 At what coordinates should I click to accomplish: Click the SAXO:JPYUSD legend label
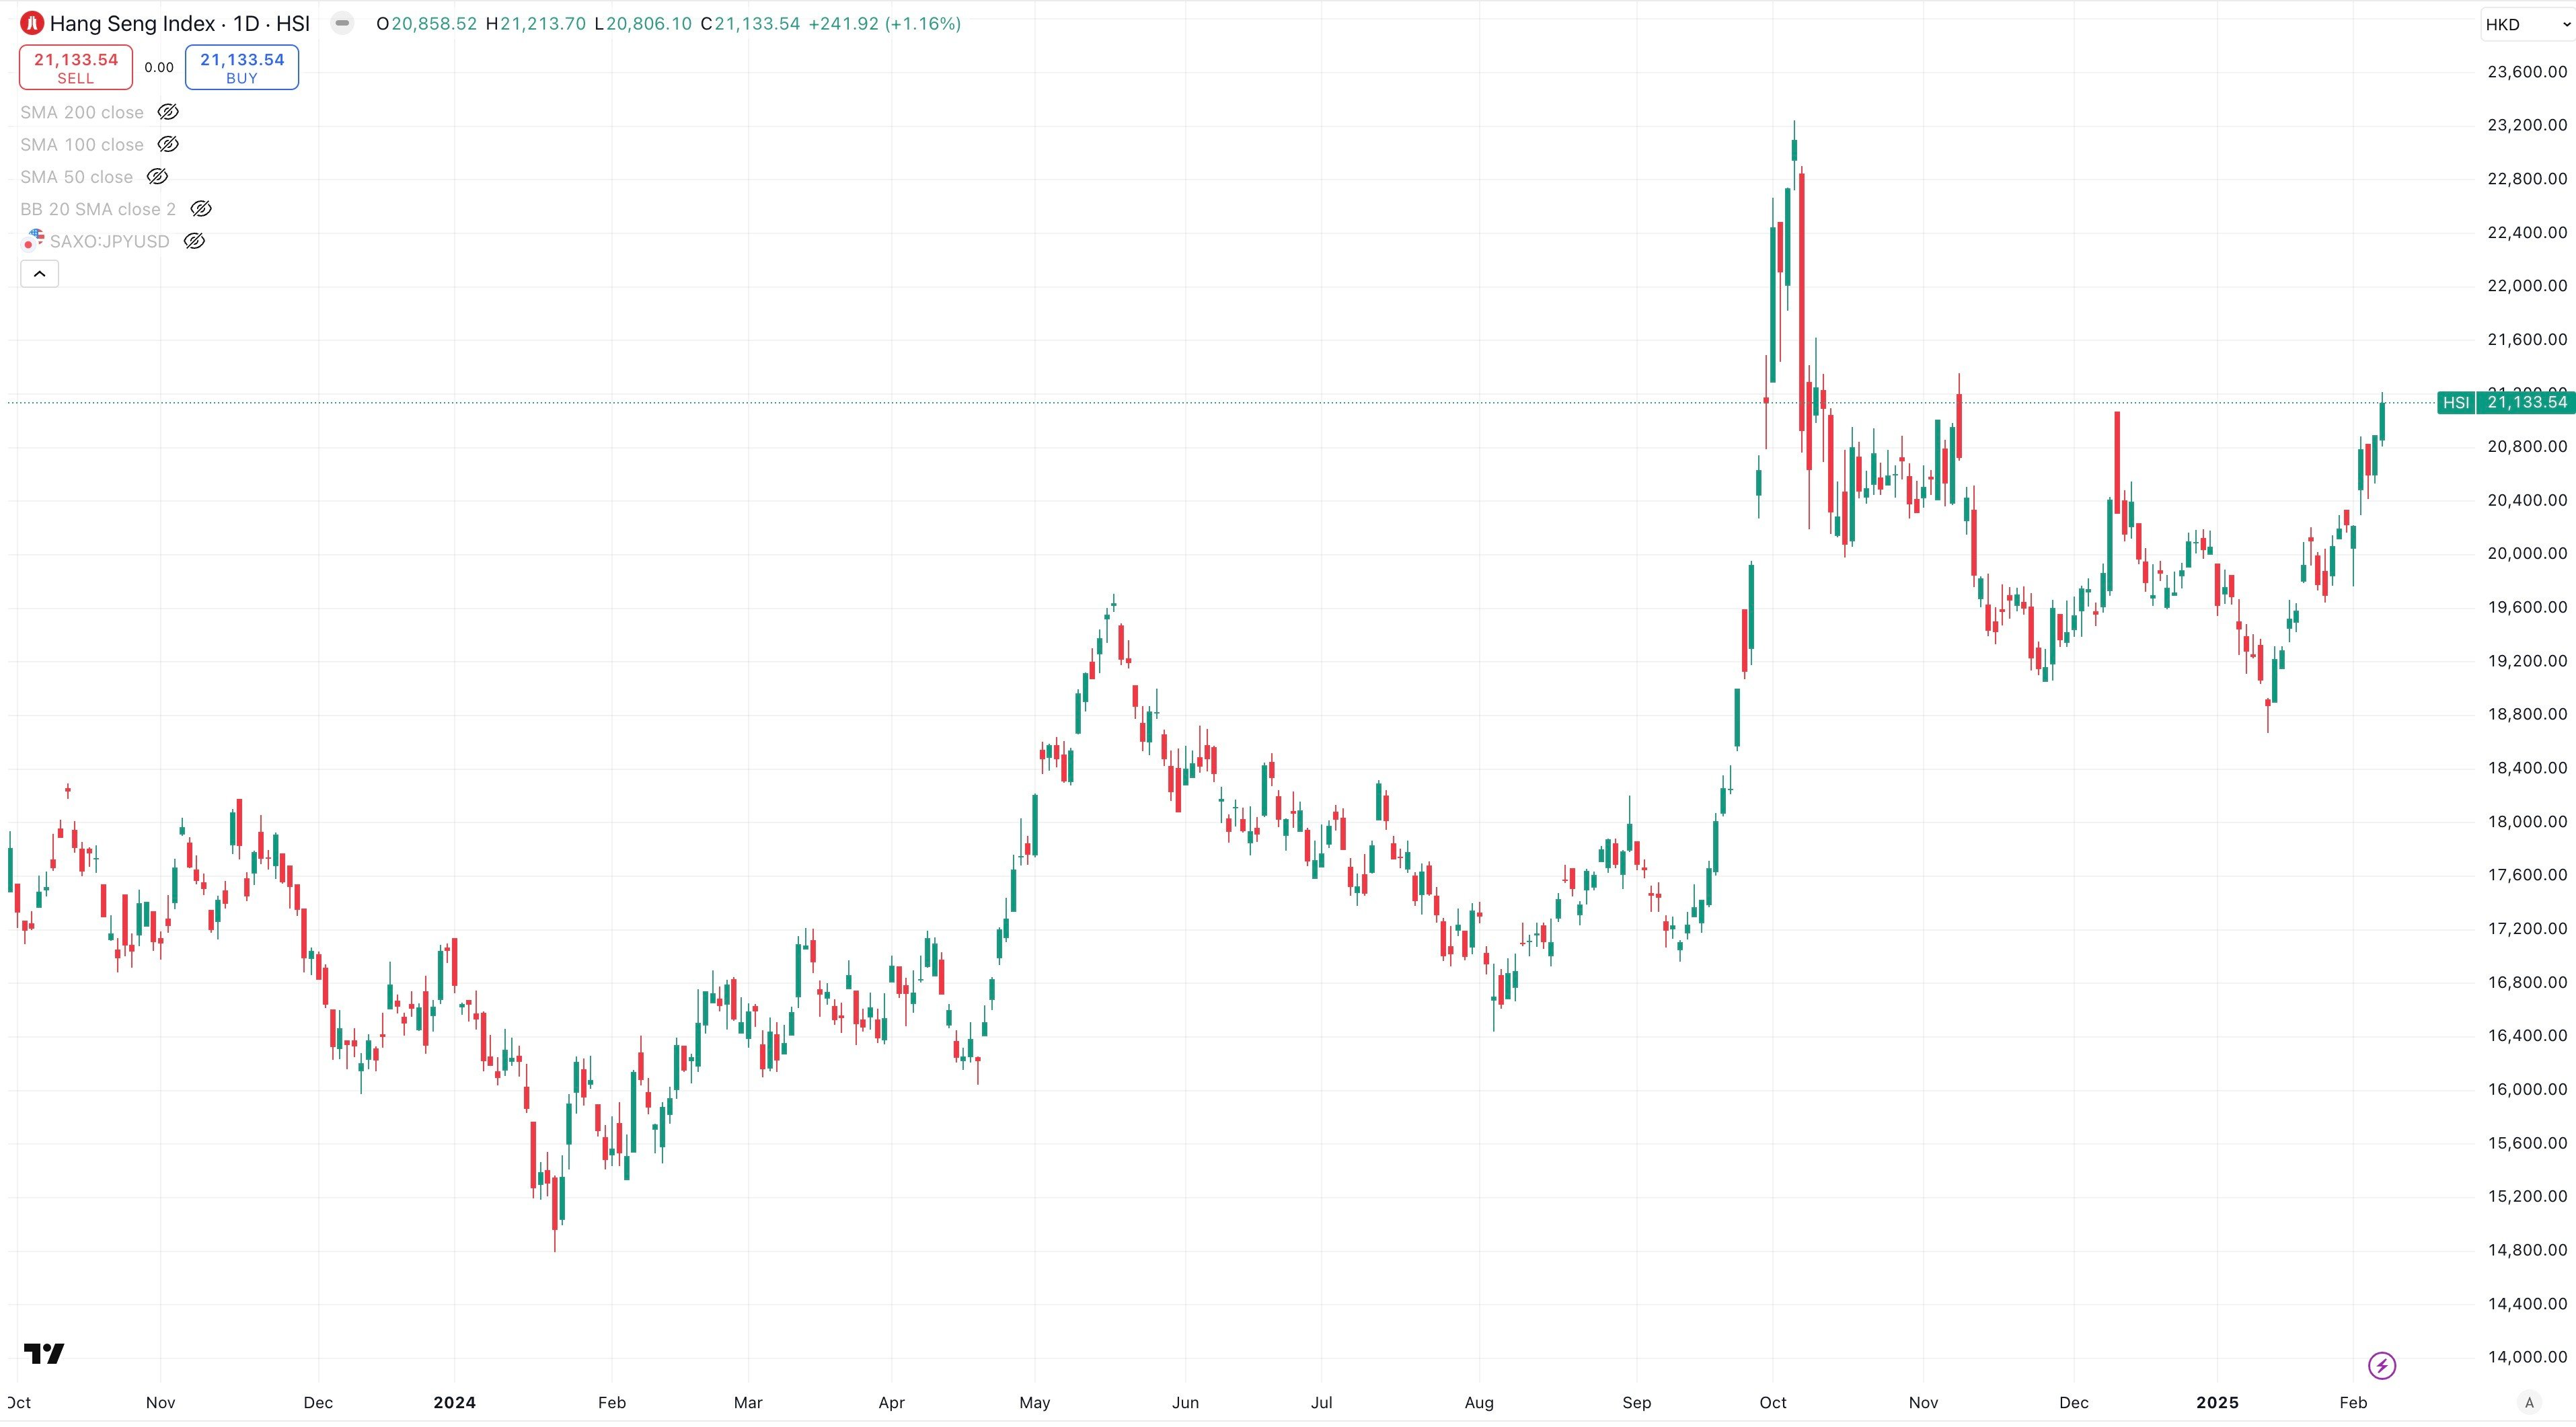[110, 241]
